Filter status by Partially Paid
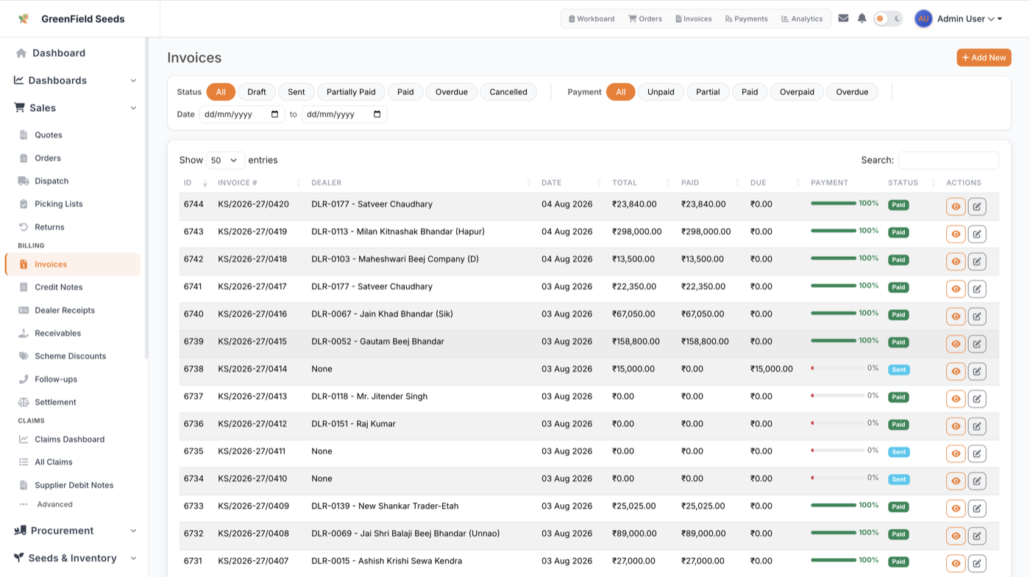 point(351,92)
